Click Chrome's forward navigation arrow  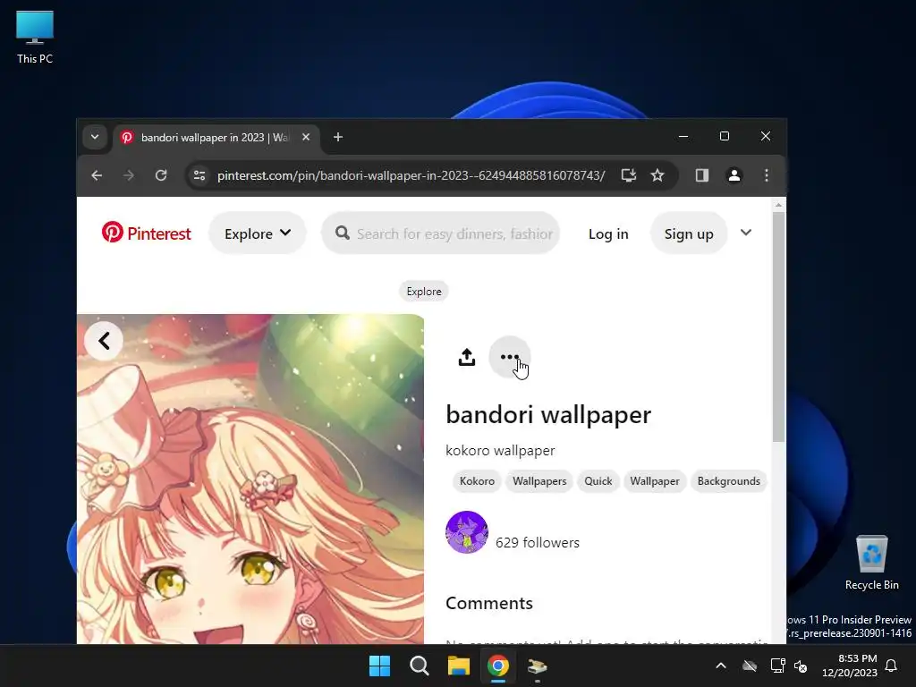pos(129,175)
